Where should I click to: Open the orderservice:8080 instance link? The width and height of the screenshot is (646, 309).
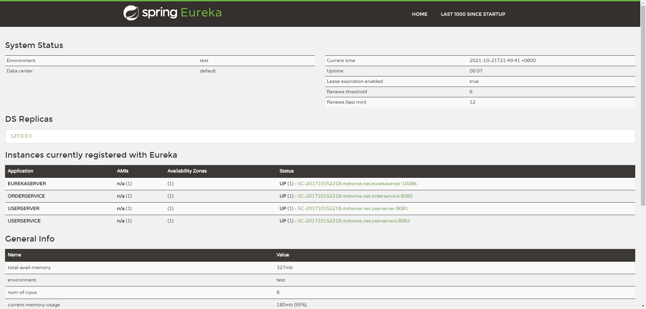tap(355, 196)
